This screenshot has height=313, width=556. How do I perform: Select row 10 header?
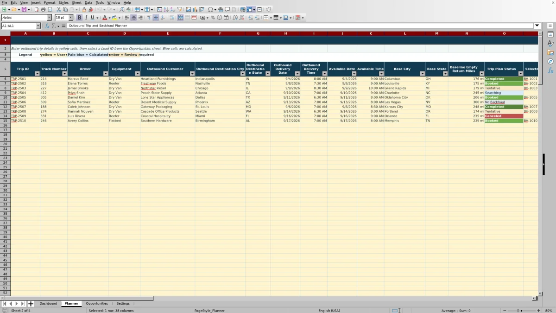point(5,97)
